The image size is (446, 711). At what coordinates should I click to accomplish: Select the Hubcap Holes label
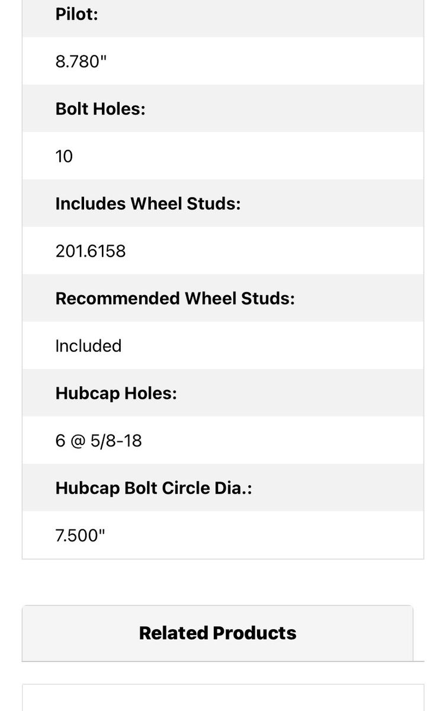pyautogui.click(x=116, y=393)
